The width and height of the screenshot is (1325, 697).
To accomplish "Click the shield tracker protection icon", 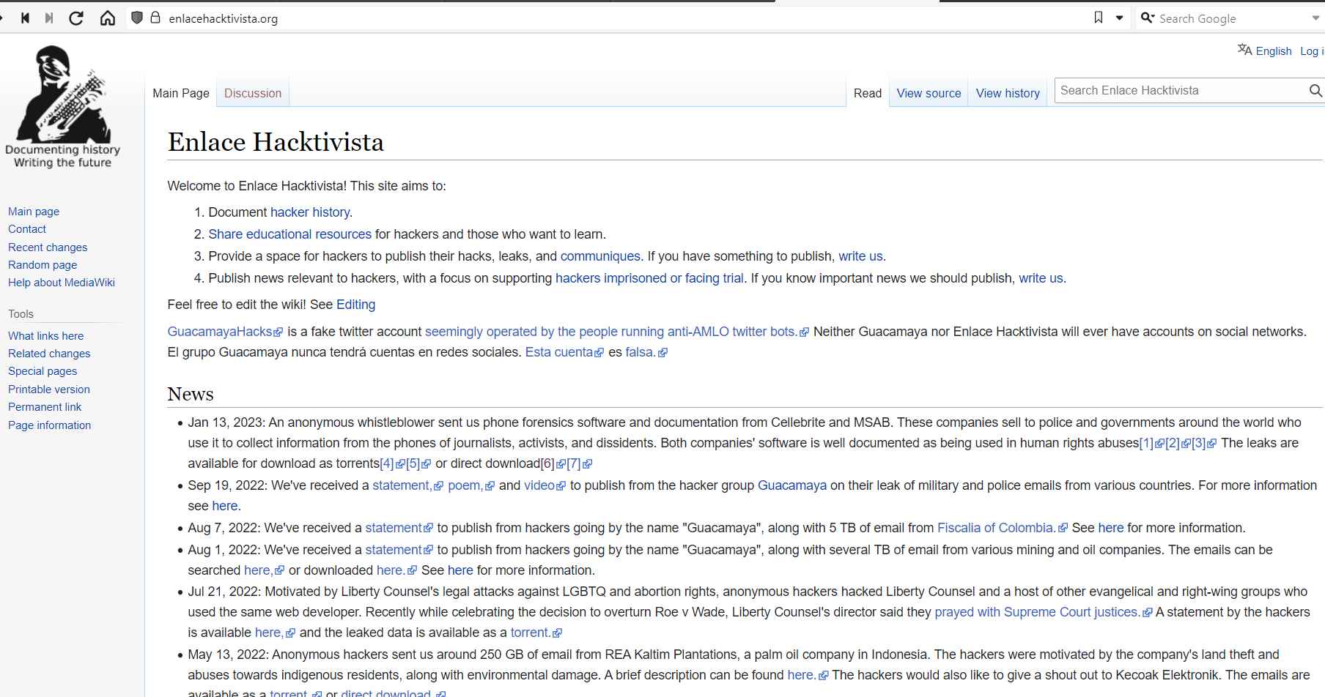I will pos(136,18).
